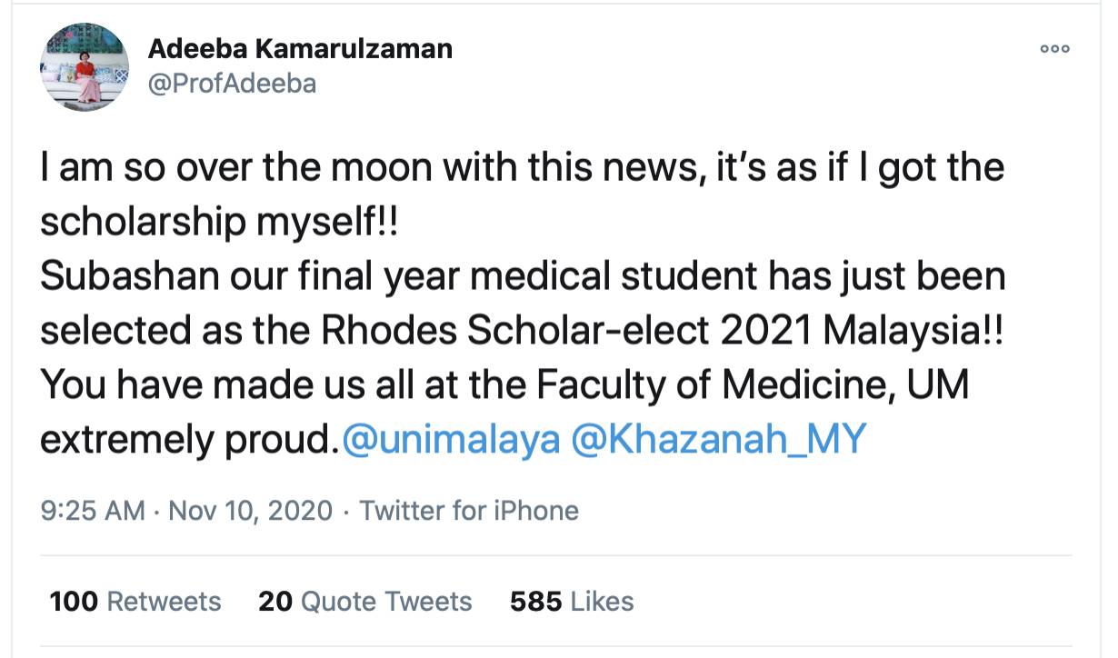
Task: Click Adeeba Kamarulzaman's profile avatar photo
Action: coord(85,68)
